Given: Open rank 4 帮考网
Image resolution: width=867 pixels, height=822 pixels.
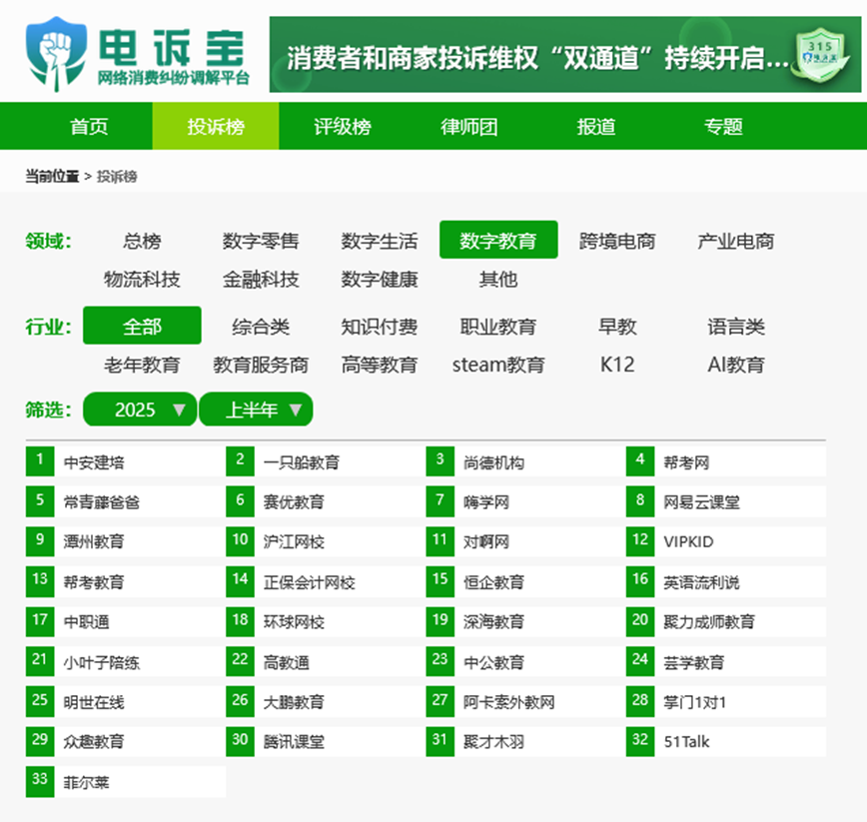Looking at the screenshot, I should pyautogui.click(x=726, y=461).
